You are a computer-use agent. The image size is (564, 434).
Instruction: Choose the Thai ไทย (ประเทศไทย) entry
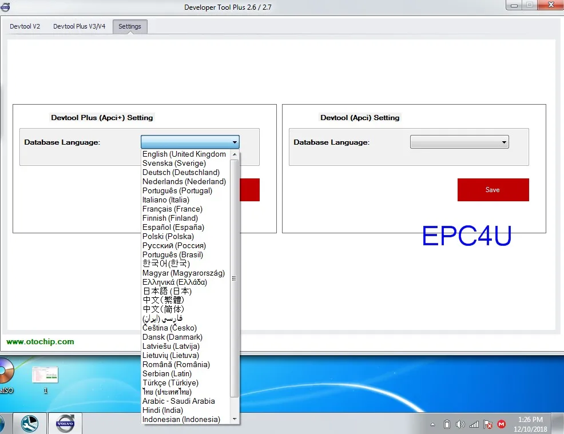[x=185, y=392]
